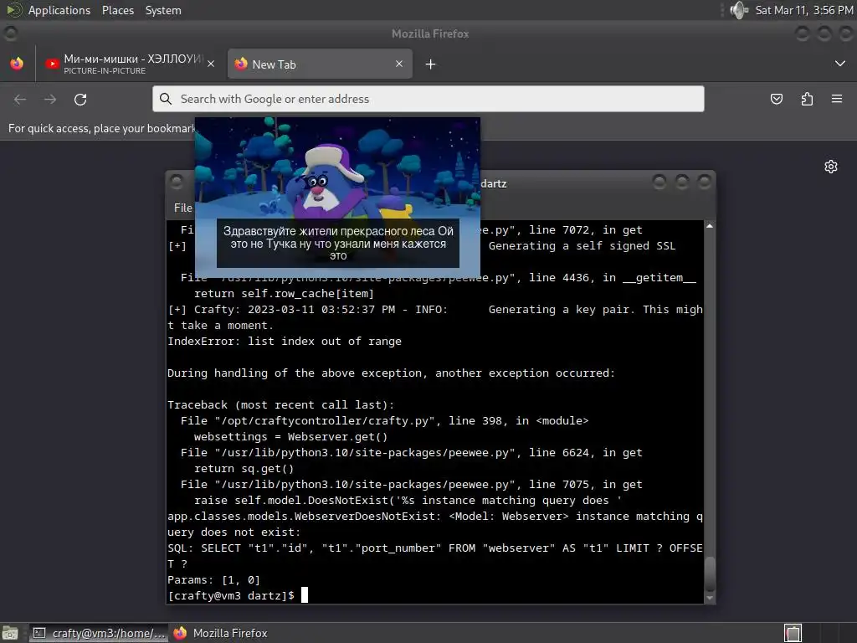Open a new tab with the plus button

click(x=431, y=64)
